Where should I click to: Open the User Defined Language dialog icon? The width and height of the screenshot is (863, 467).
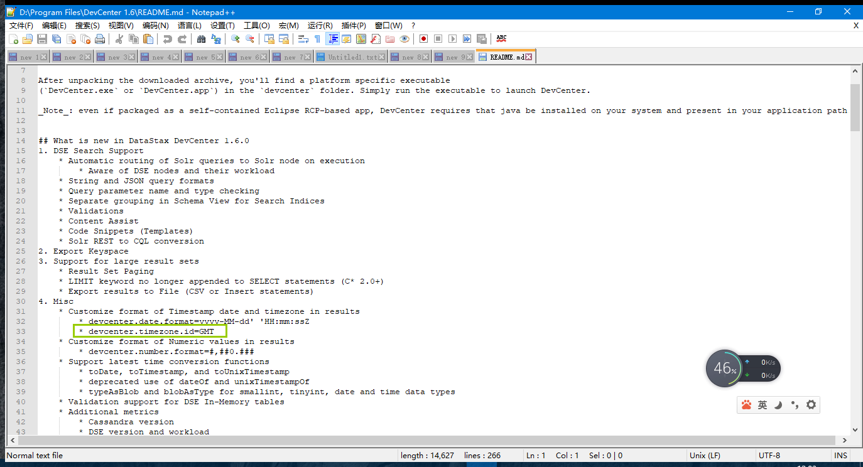click(347, 39)
